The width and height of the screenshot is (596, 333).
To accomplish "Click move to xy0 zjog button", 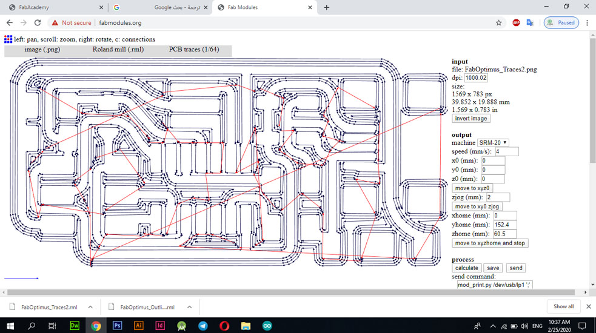I will click(477, 206).
